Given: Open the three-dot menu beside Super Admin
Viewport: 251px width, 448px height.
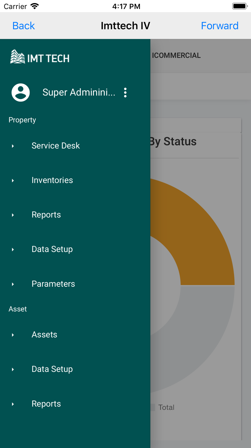Looking at the screenshot, I should pos(125,92).
